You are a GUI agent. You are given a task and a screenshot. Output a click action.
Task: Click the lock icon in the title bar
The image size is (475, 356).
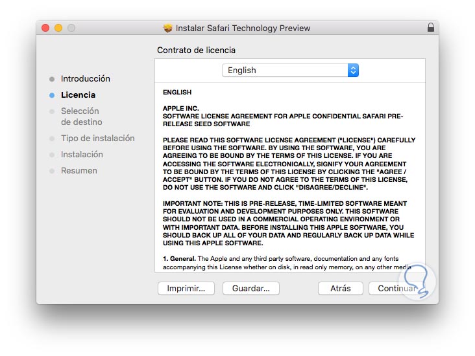point(430,27)
